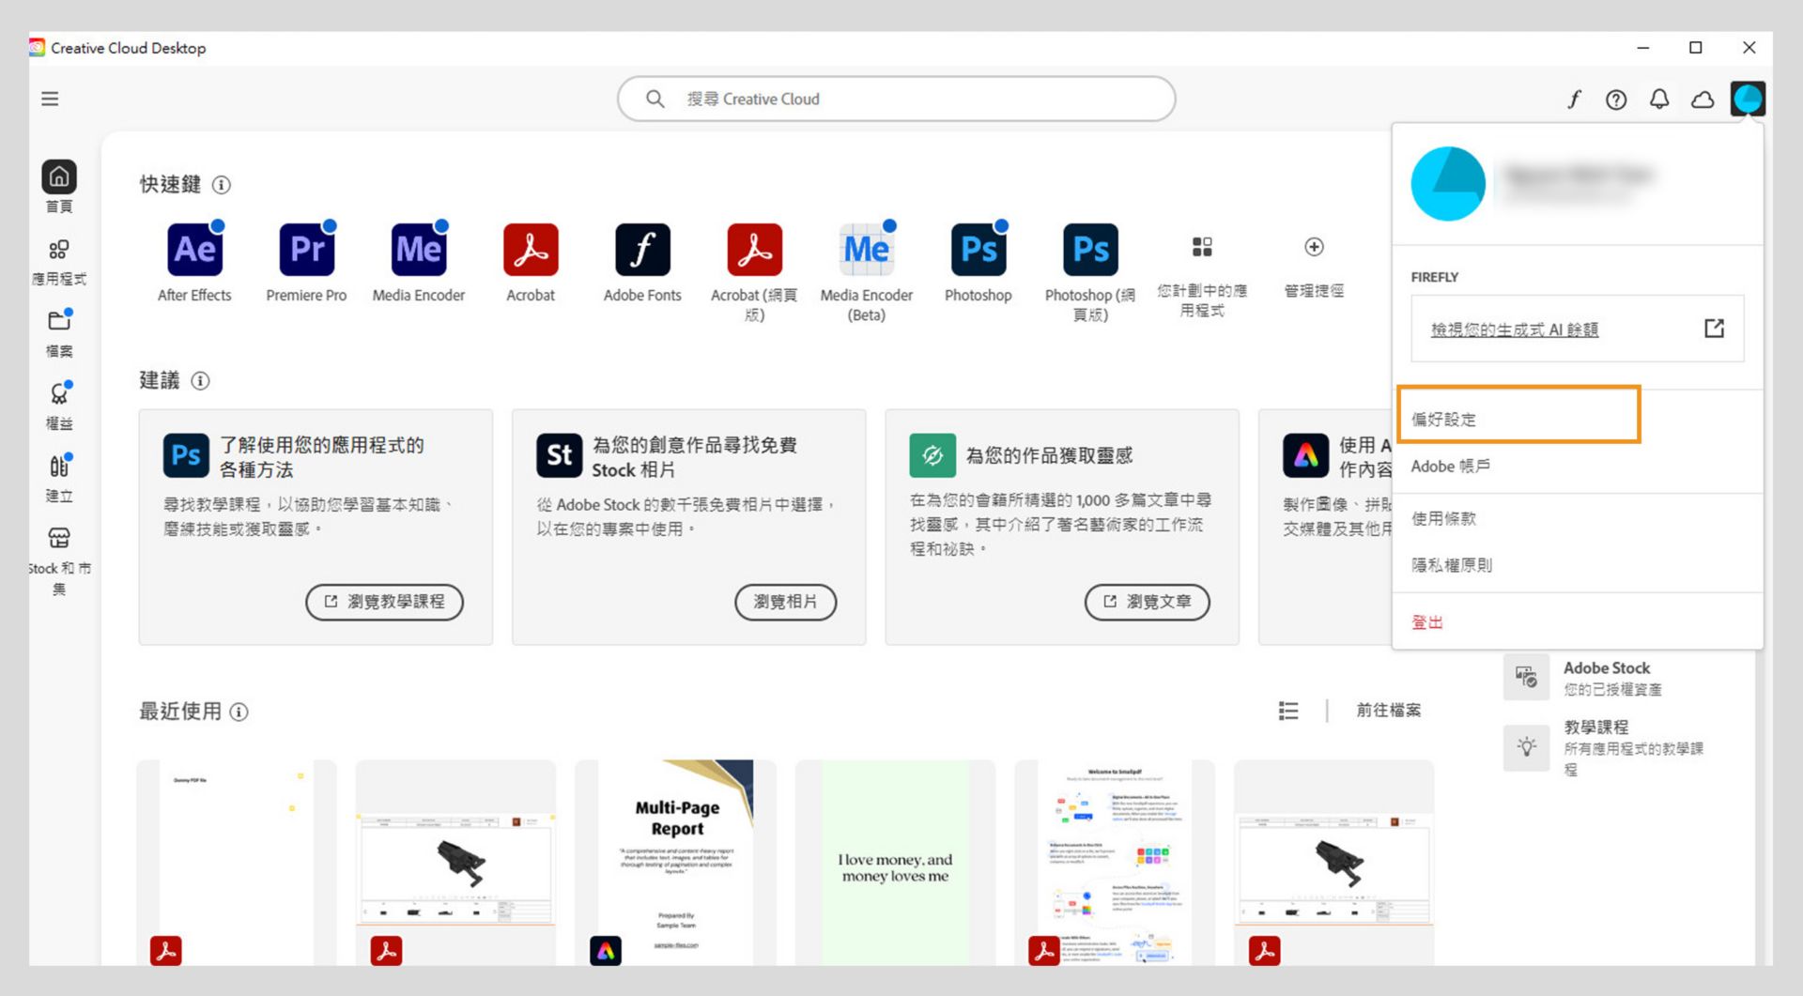Open Apps (應用程式) in sidebar
Image resolution: width=1803 pixels, height=996 pixels.
[x=59, y=262]
